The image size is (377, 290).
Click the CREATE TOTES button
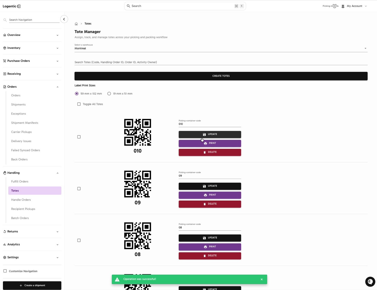click(221, 76)
